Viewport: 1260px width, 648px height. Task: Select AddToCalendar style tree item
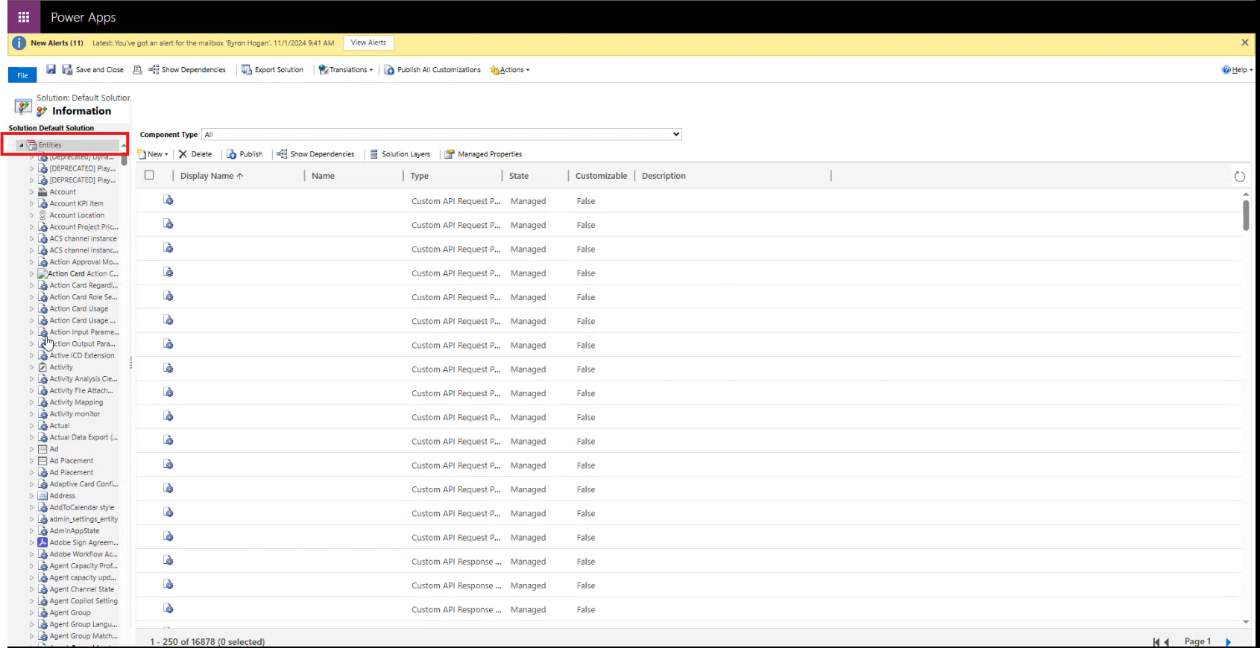(82, 508)
